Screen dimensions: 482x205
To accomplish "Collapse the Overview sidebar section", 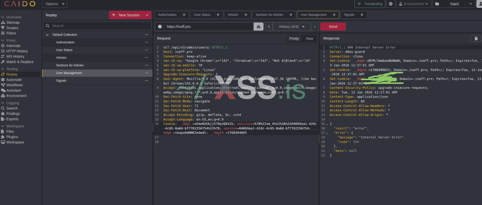I will click(x=3, y=17).
